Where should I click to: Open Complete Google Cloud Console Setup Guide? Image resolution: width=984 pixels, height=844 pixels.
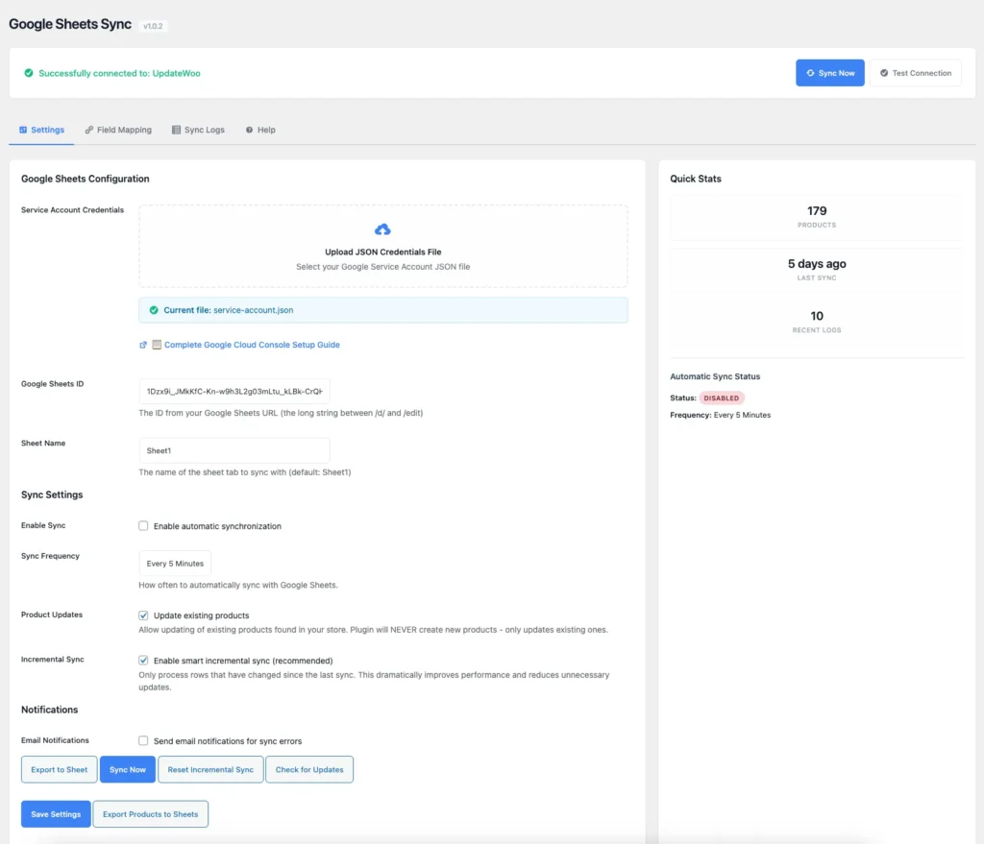pos(252,345)
